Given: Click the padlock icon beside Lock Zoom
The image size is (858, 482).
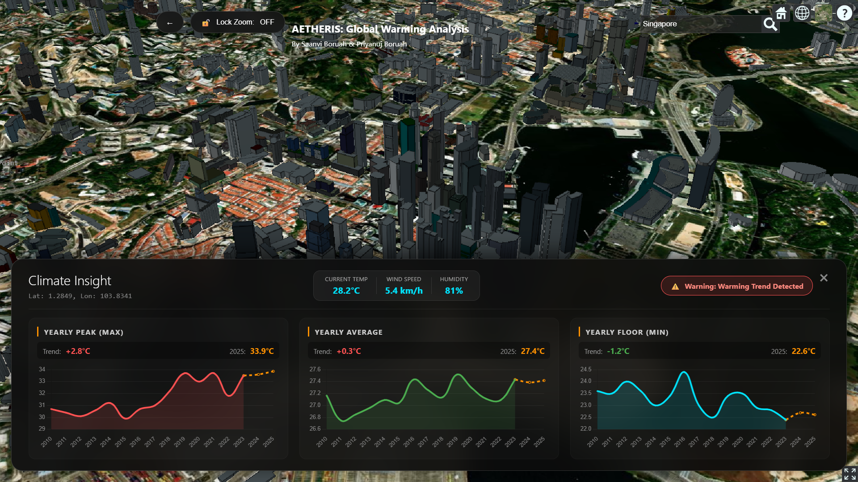Looking at the screenshot, I should click(x=206, y=23).
